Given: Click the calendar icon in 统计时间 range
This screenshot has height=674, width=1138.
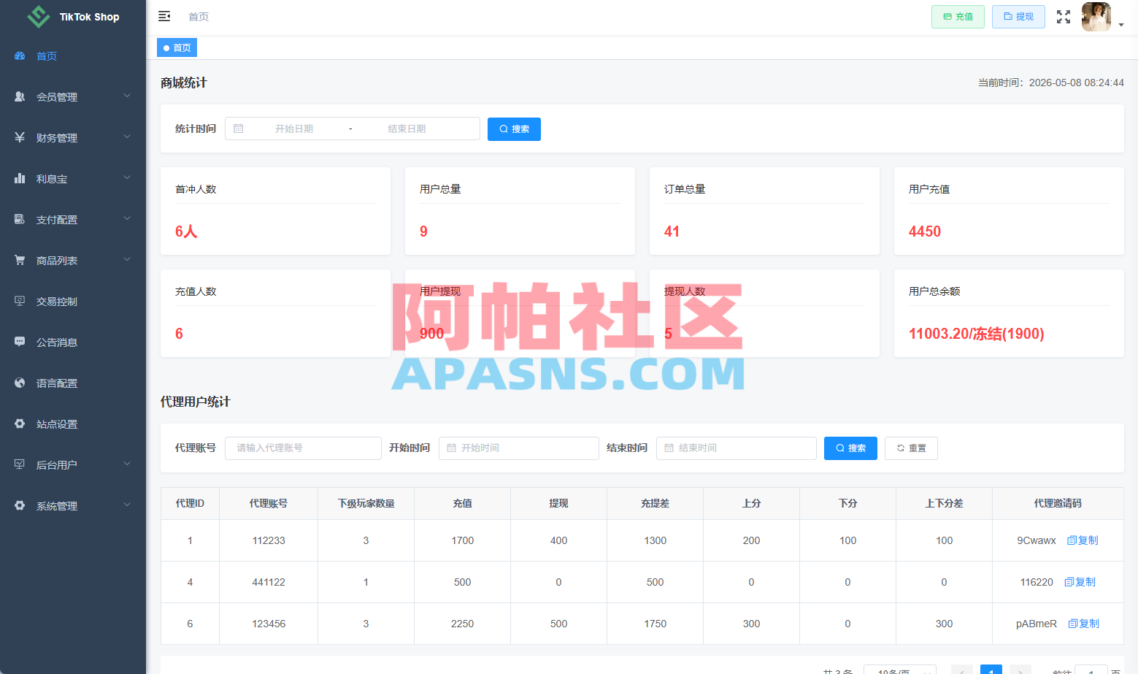Looking at the screenshot, I should (x=238, y=129).
